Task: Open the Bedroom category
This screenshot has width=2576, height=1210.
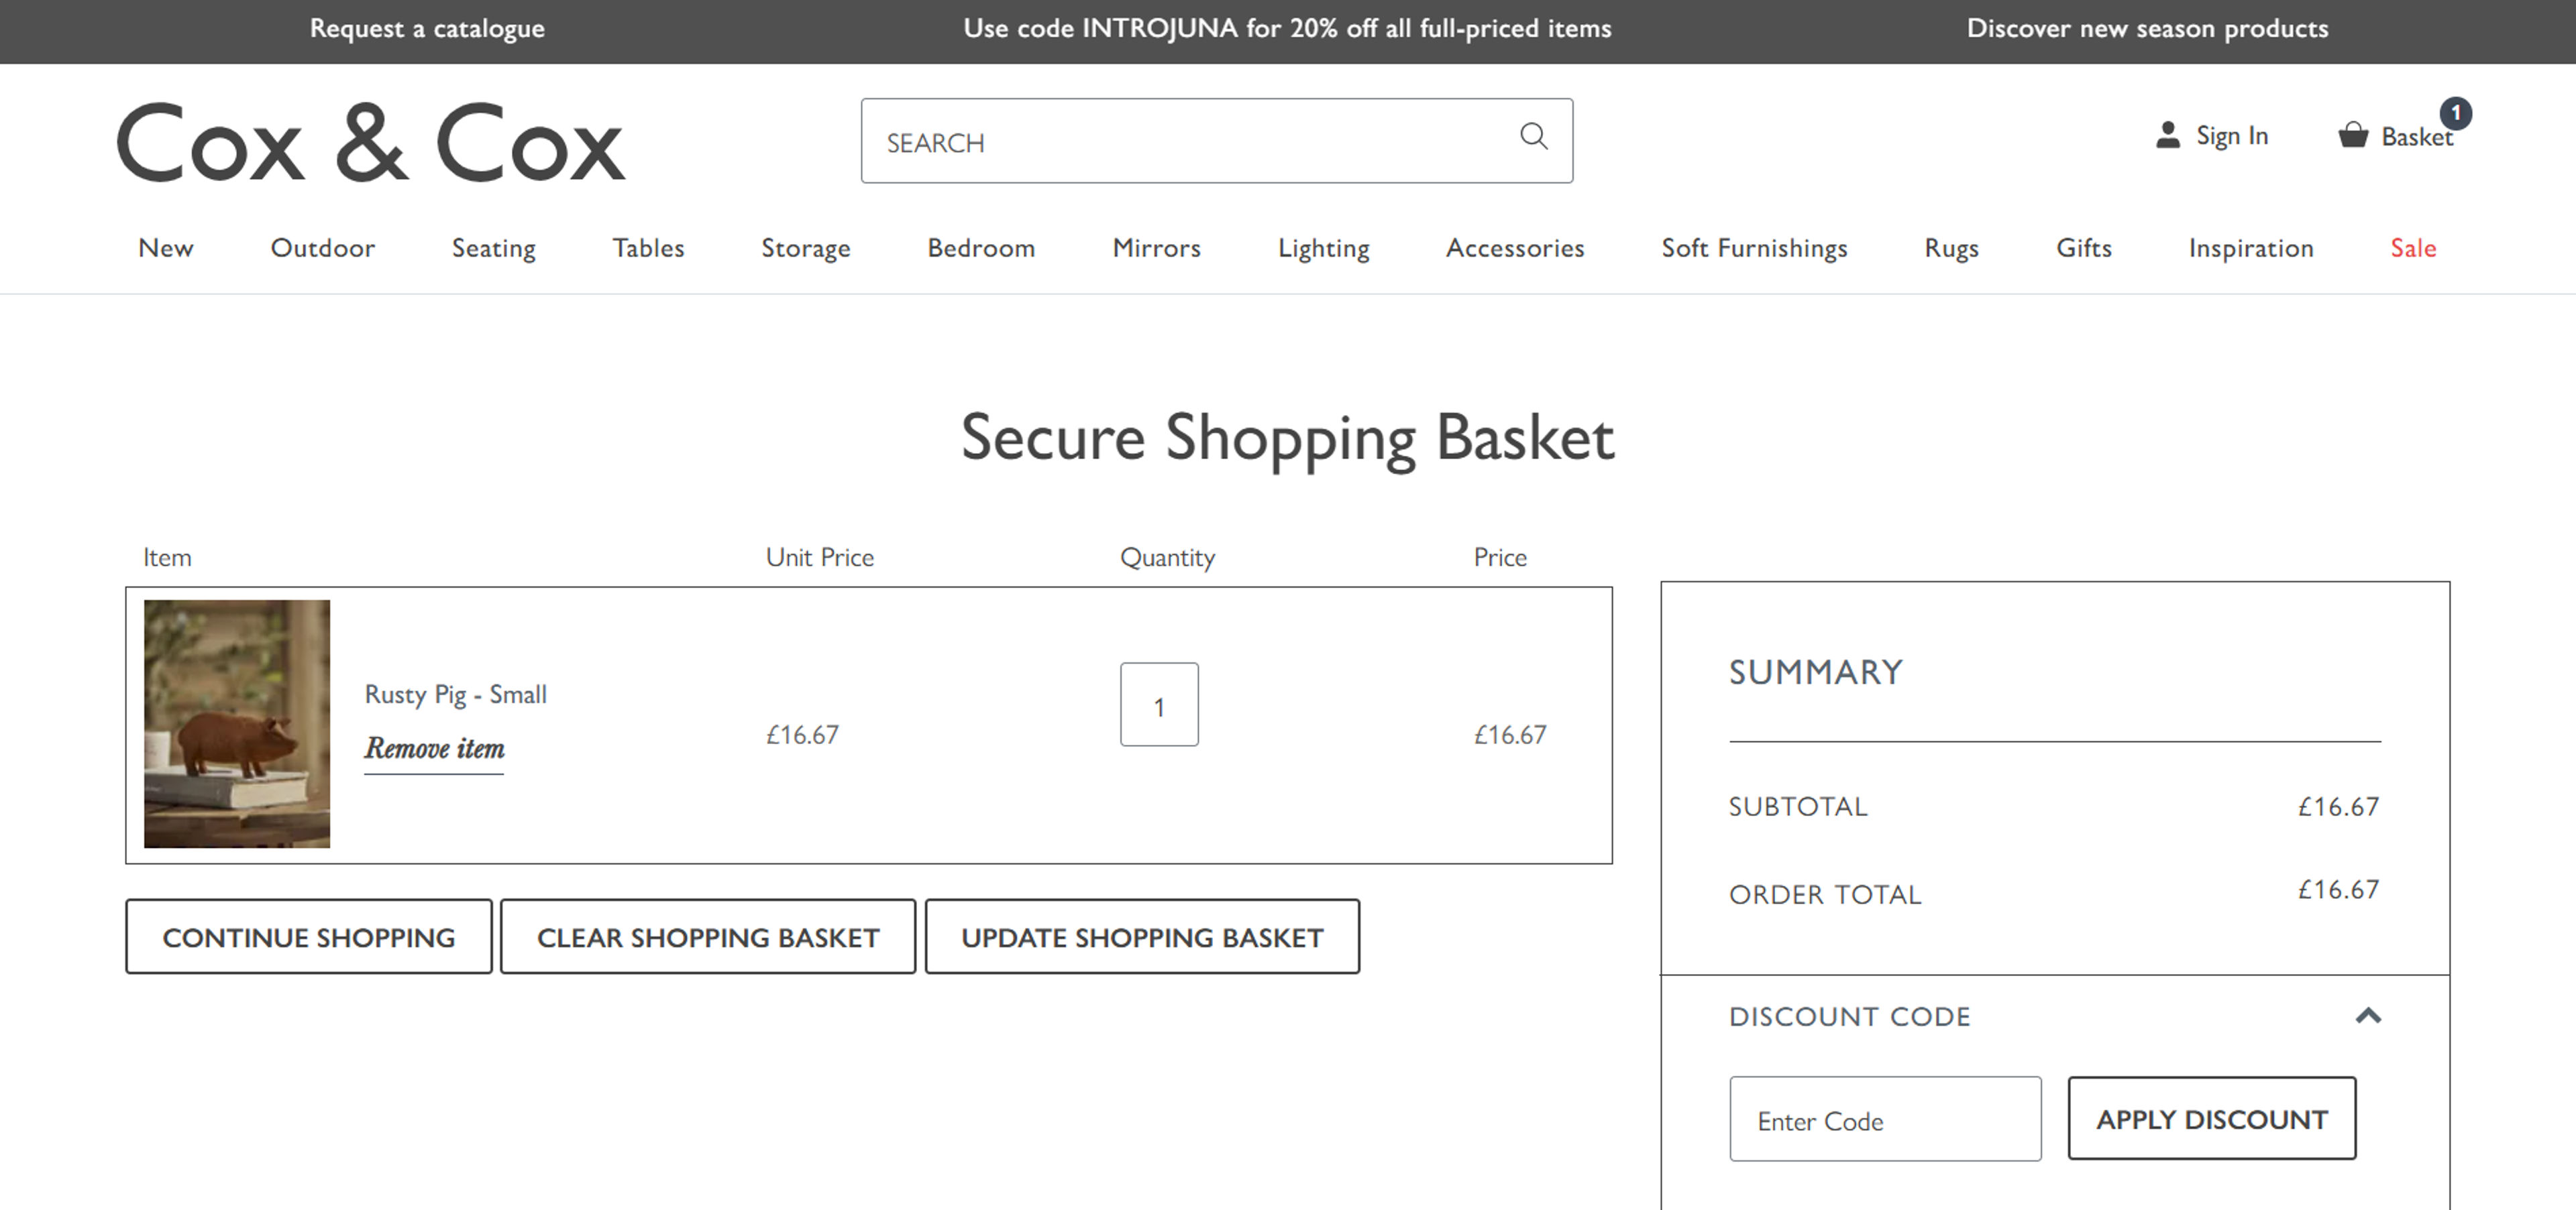Action: point(981,248)
